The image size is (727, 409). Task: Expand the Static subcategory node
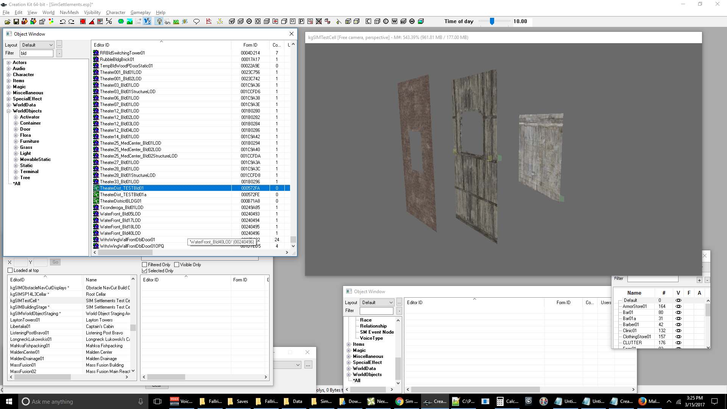(x=16, y=165)
